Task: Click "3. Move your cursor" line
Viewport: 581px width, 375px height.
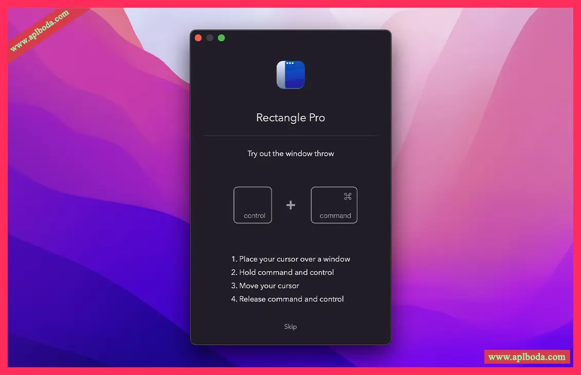Action: pos(265,286)
